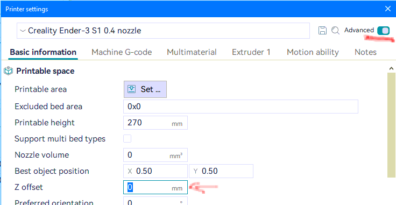Screen dimensions: 396x205
Task: Enable Support multi bed types checkbox
Action: (127, 139)
